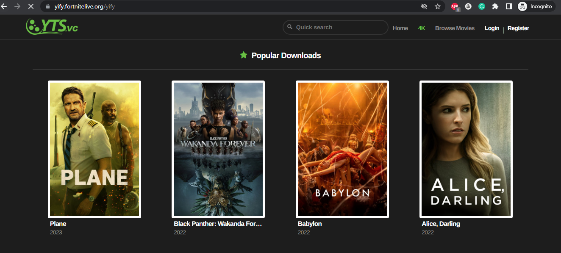
Task: Click the hidden-images eye-slash icon
Action: (424, 6)
